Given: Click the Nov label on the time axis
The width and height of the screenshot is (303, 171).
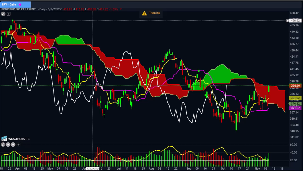Looking at the screenshot, I should pos(257,169).
